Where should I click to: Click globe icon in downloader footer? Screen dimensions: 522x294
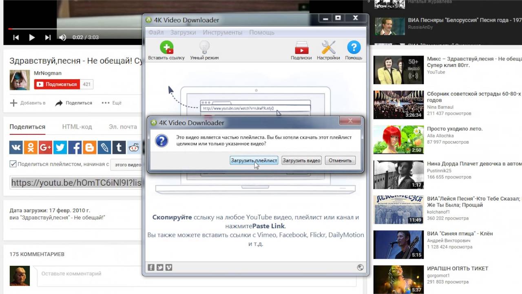tap(360, 267)
